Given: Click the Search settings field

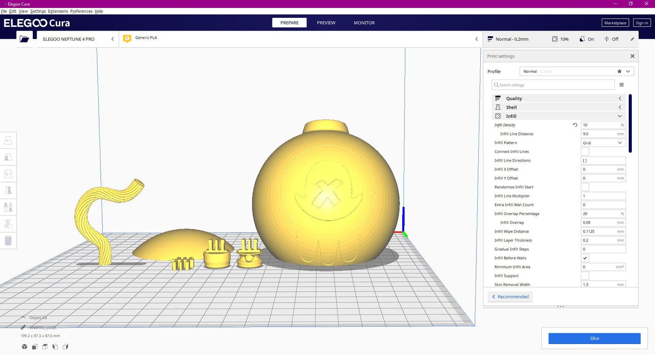Looking at the screenshot, I should (553, 85).
